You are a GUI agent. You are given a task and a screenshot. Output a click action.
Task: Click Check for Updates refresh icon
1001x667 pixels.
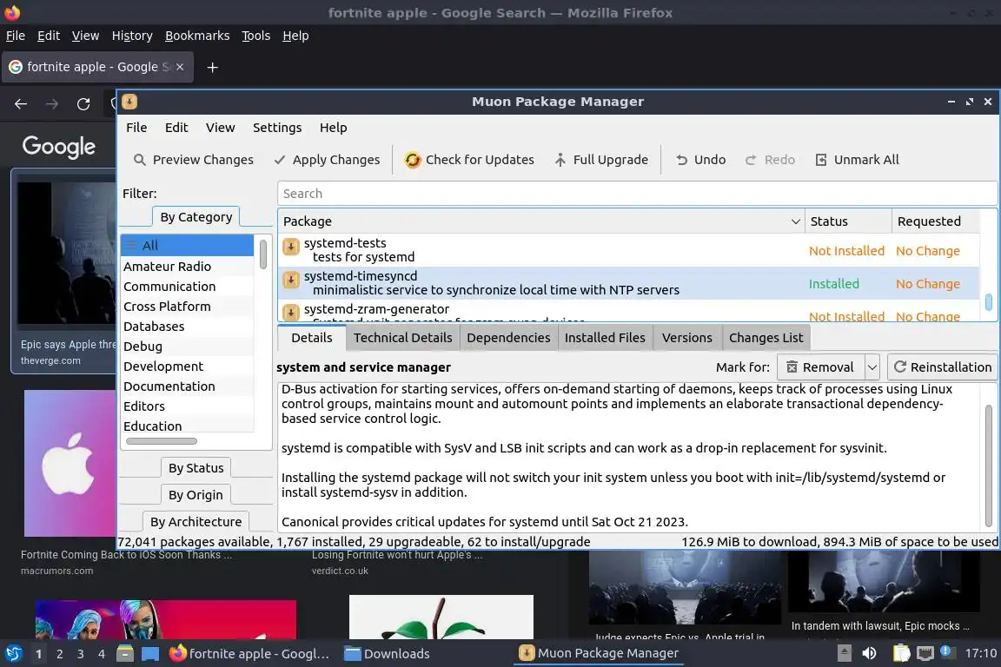(413, 160)
